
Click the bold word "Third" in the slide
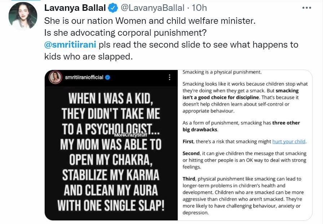(x=189, y=179)
